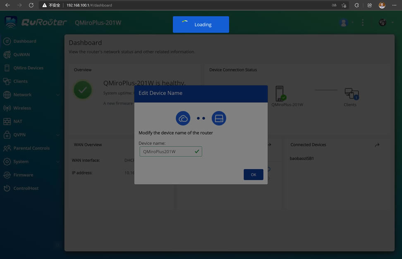Expand the Network submenu chevron

click(x=58, y=95)
